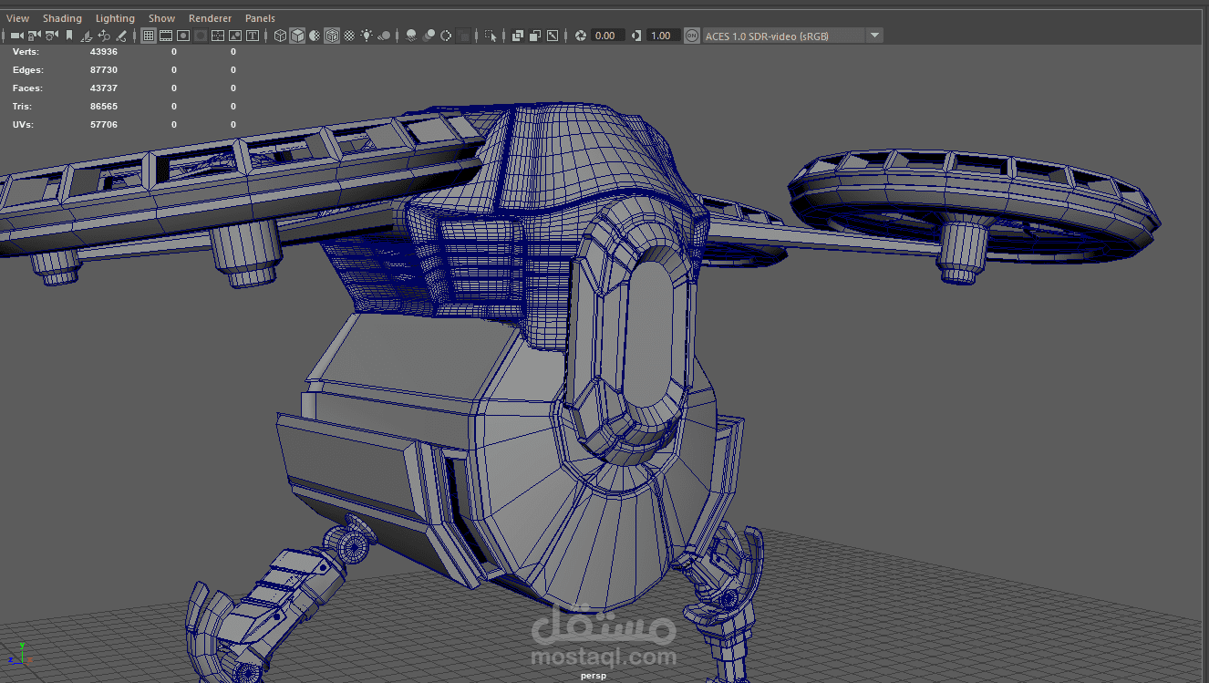Toggle the Field Chart display
The height and width of the screenshot is (683, 1209).
(218, 36)
